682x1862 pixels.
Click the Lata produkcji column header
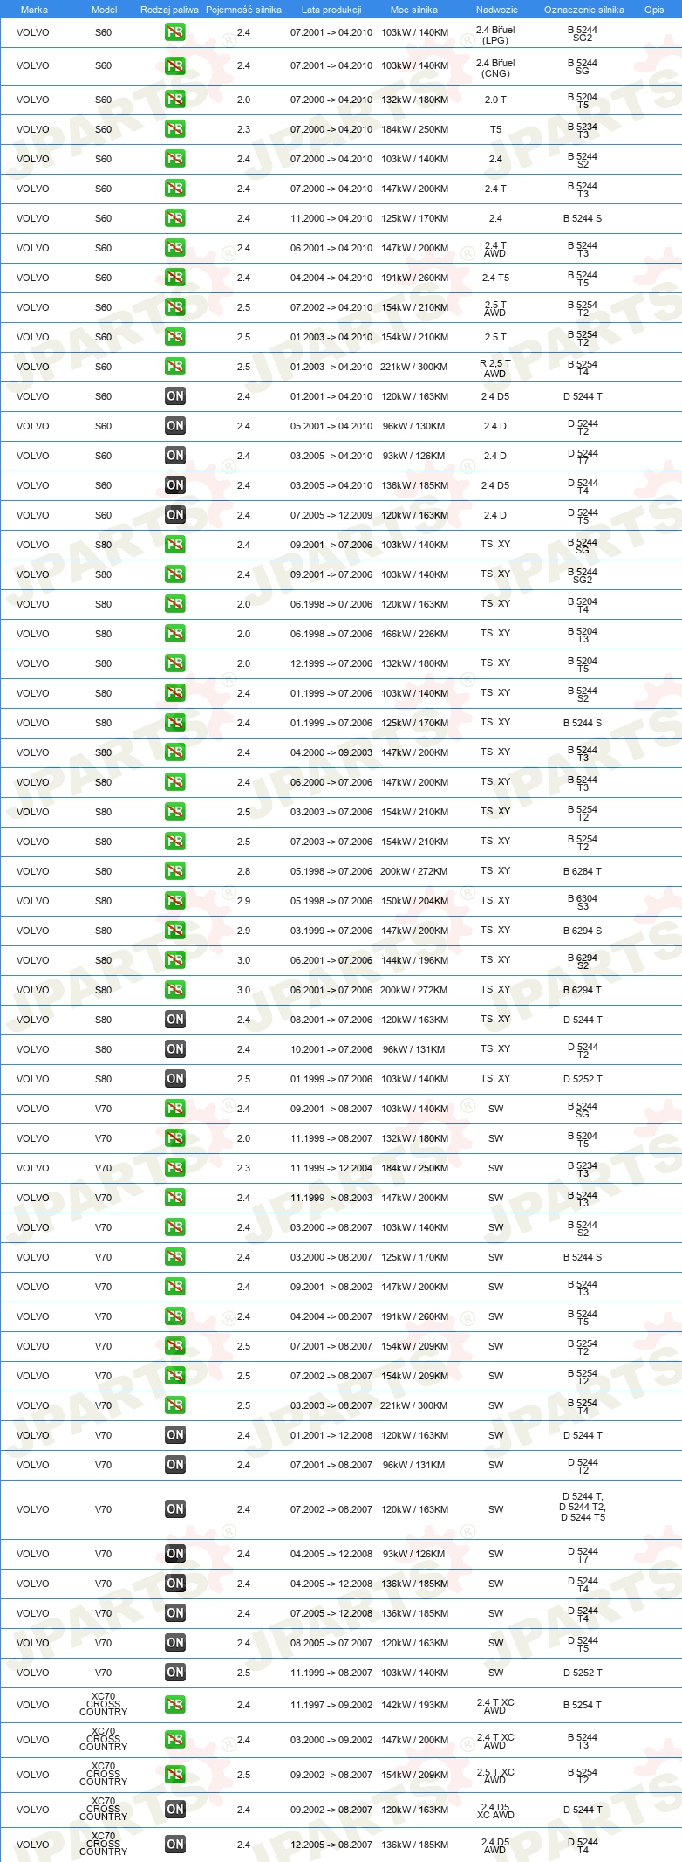point(331,10)
